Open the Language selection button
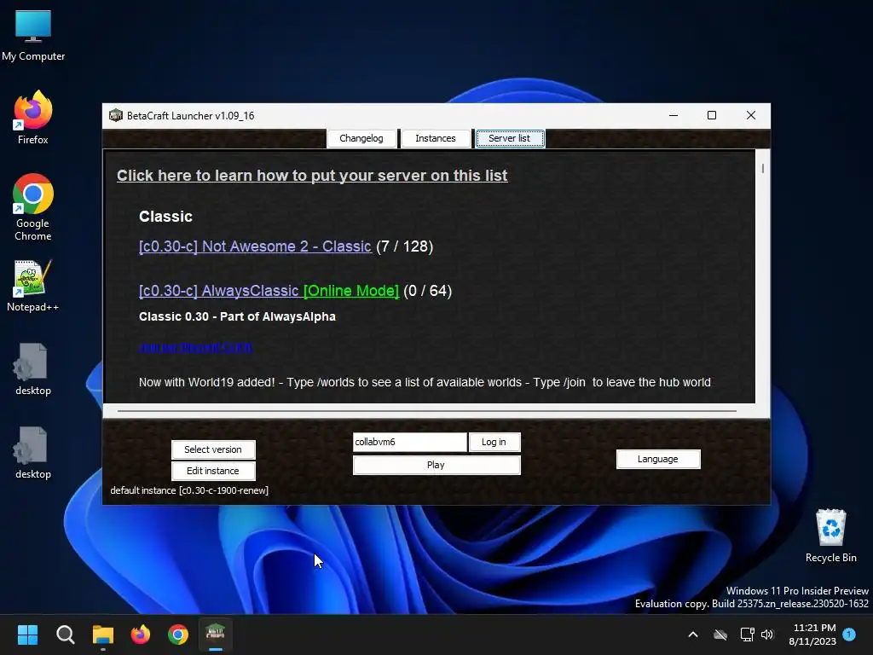Viewport: 873px width, 655px height. click(658, 459)
